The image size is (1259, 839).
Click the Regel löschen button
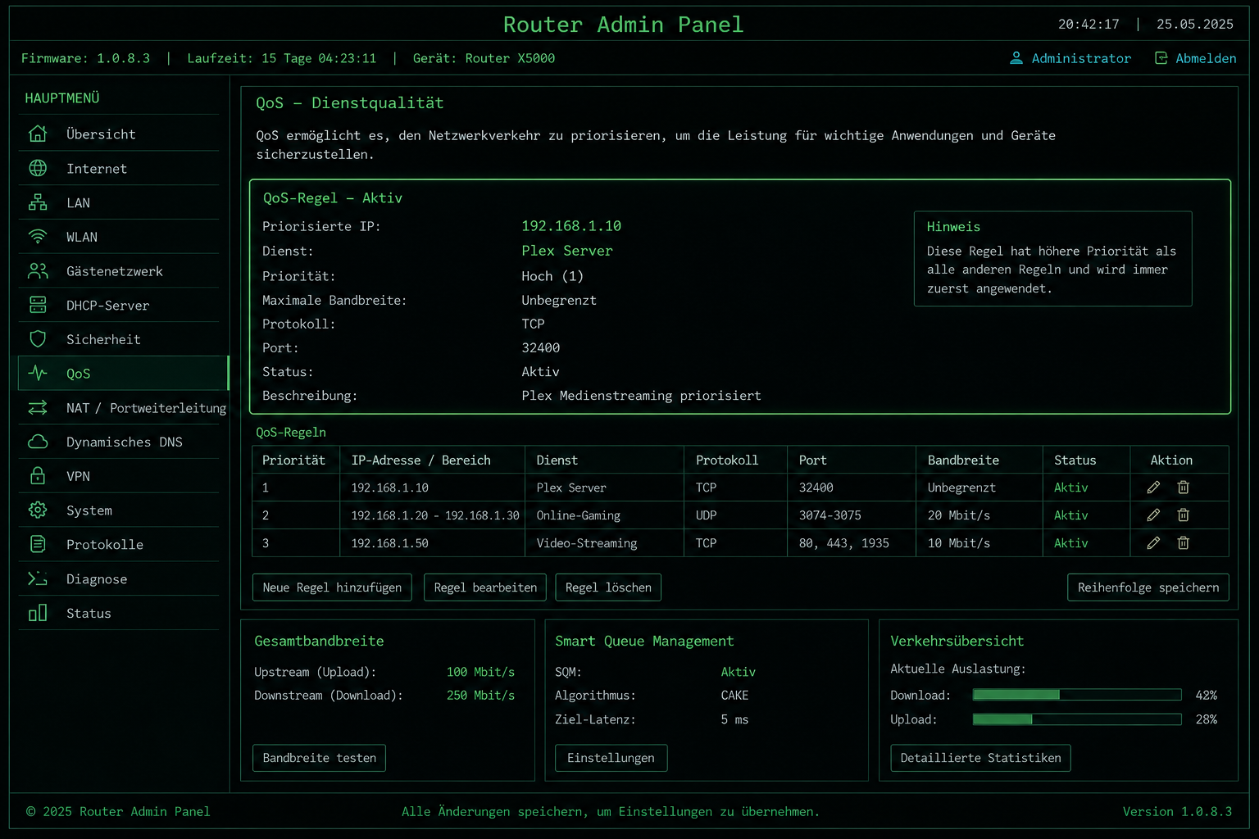[x=608, y=587]
